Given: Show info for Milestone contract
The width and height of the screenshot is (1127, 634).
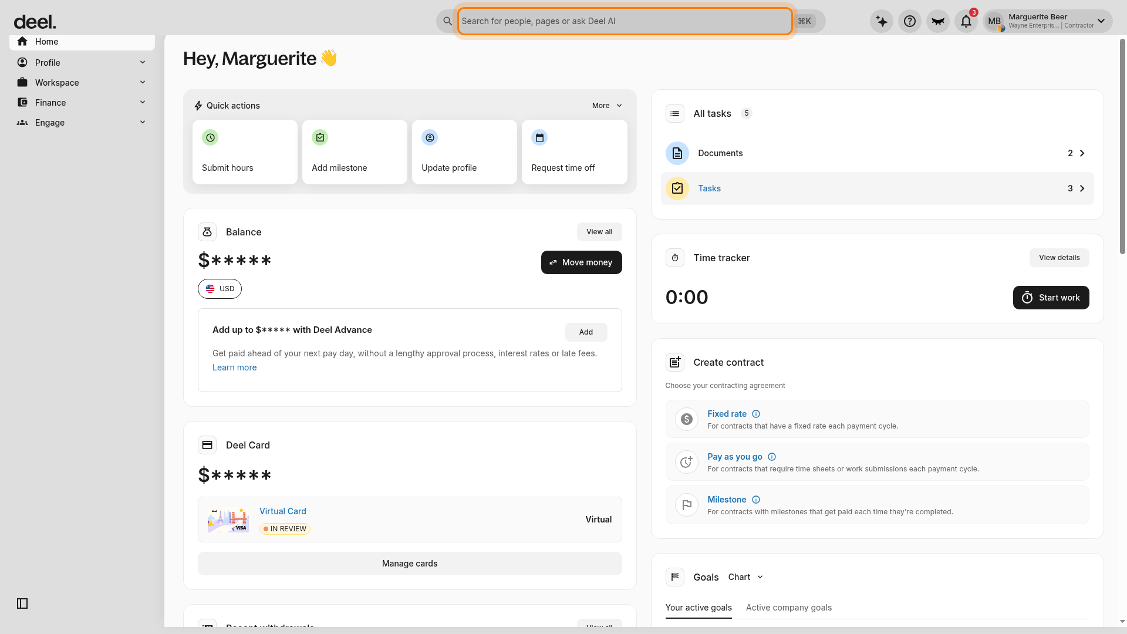Looking at the screenshot, I should pyautogui.click(x=756, y=500).
